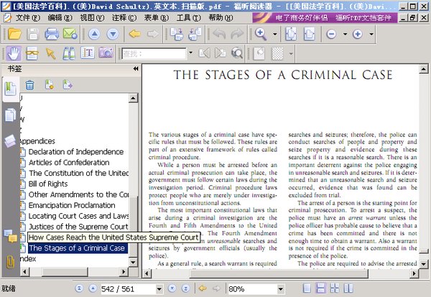Open the find box dropdown arrow

click(x=190, y=52)
